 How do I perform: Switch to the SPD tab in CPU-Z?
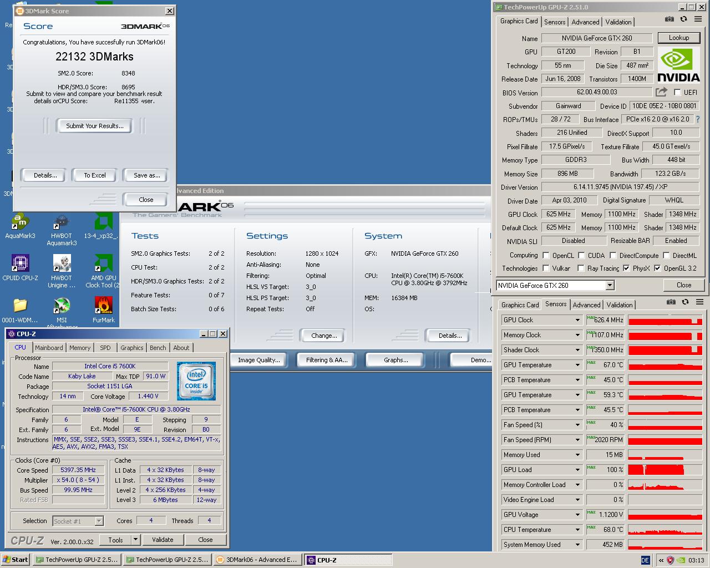(105, 348)
